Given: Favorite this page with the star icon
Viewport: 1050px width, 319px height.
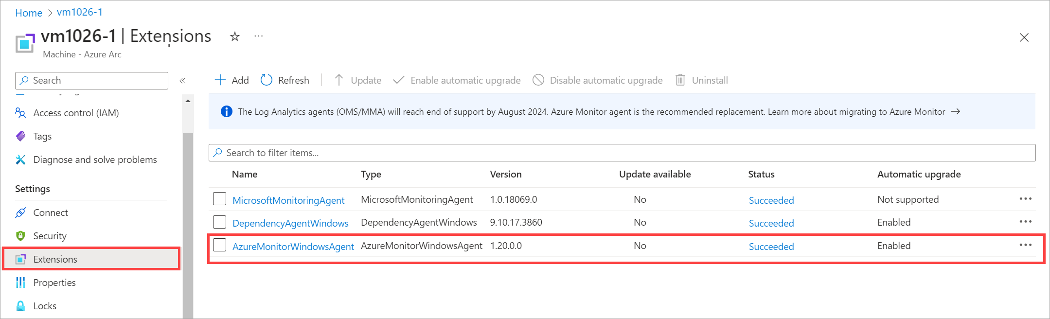Looking at the screenshot, I should pos(235,36).
